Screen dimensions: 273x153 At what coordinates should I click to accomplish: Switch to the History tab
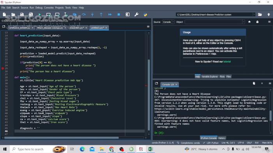(x=222, y=138)
